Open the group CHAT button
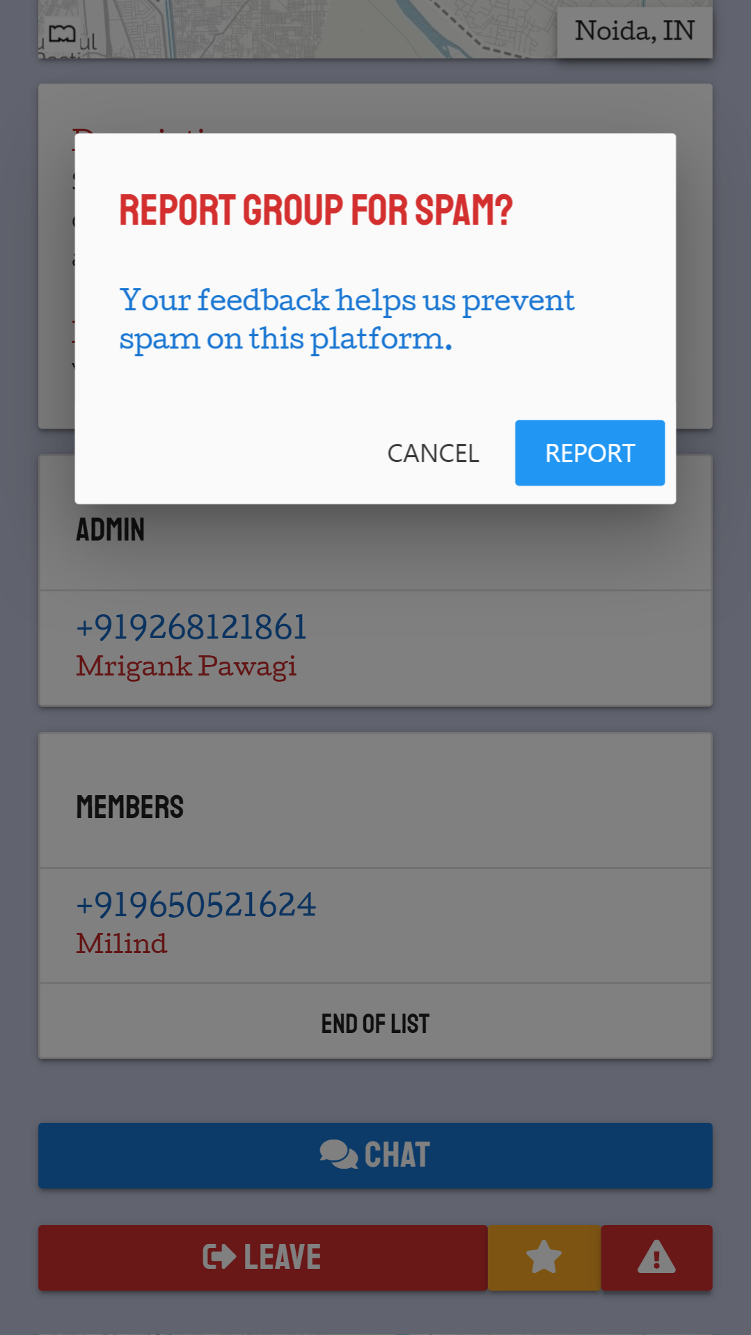This screenshot has width=751, height=1335. (375, 1156)
